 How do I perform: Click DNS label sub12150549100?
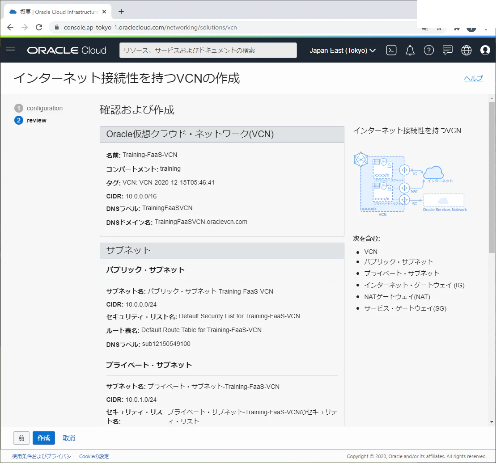click(x=166, y=344)
